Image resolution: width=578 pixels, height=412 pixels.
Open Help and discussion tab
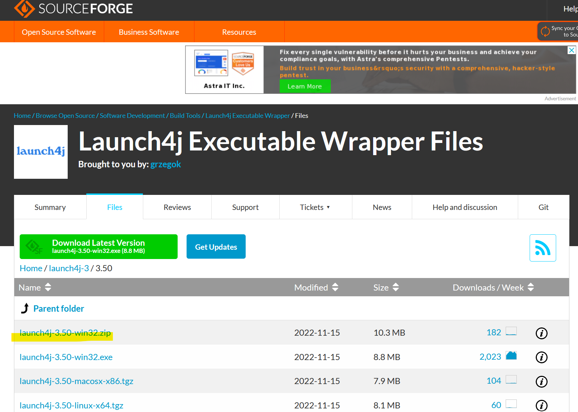(465, 207)
